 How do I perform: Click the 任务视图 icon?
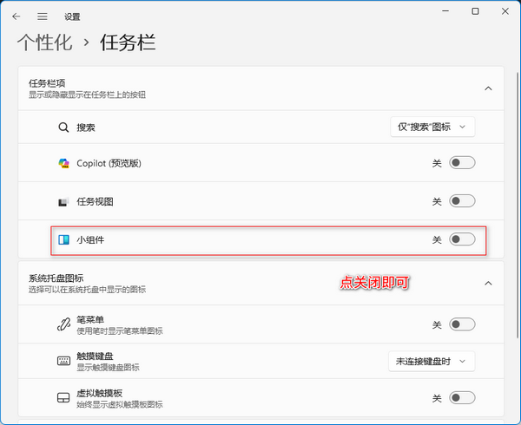[63, 201]
